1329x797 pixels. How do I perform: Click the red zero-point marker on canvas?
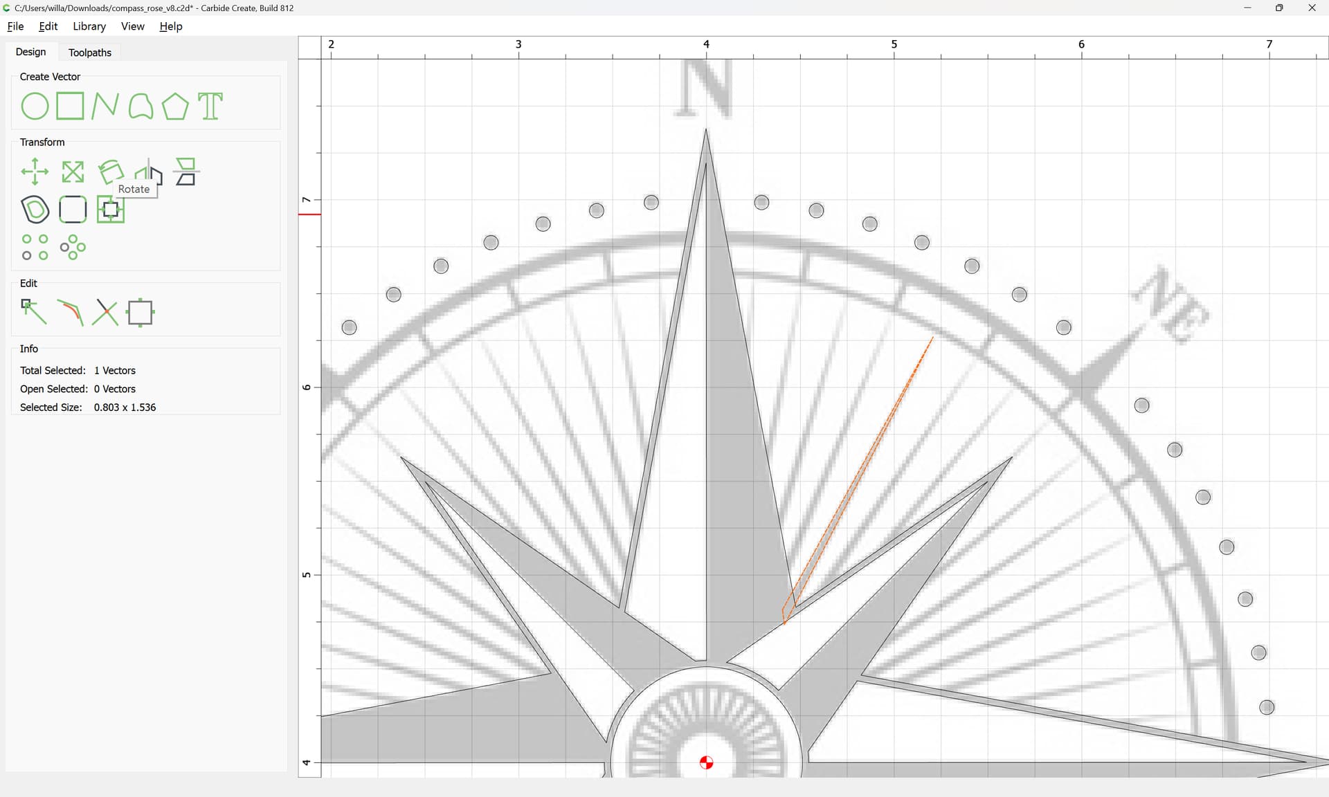point(706,762)
